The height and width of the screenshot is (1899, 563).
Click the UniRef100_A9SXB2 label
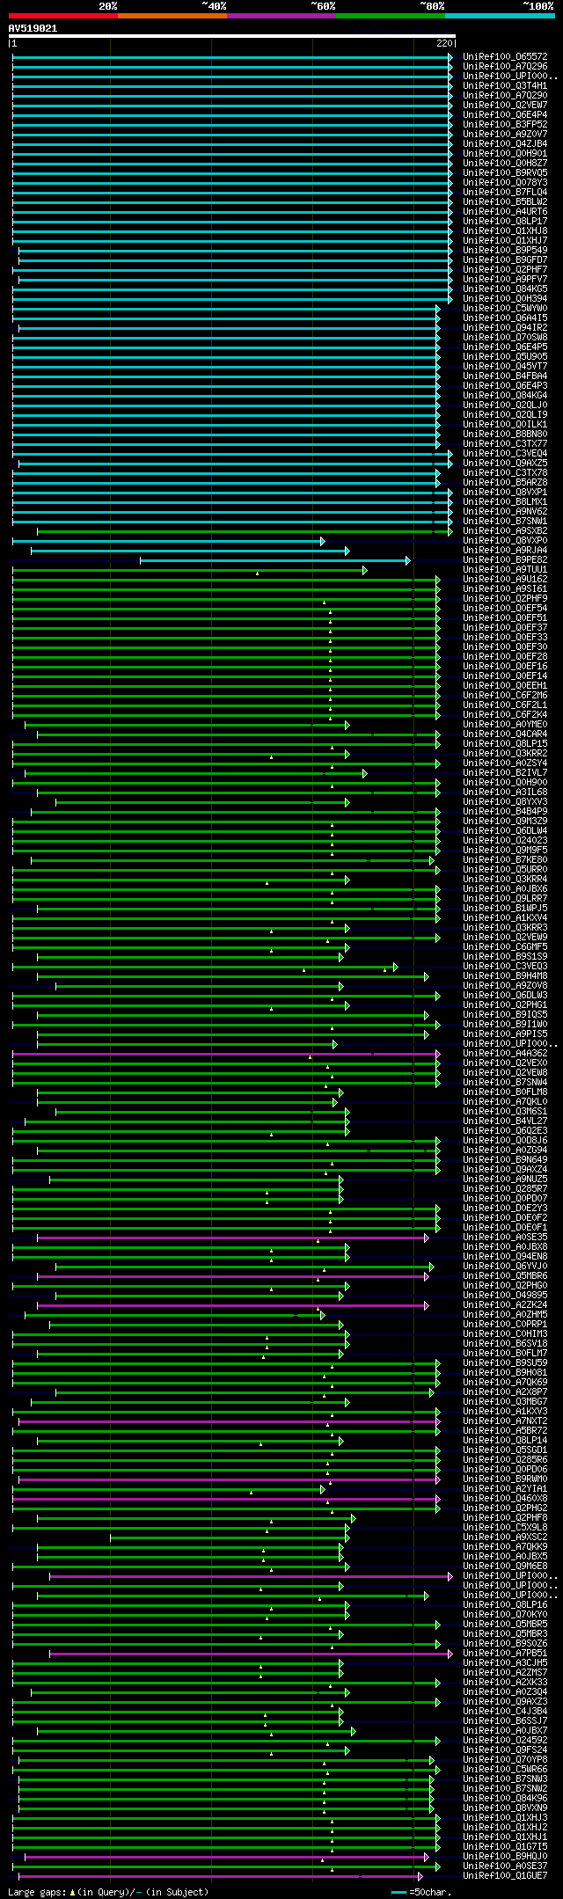point(505,531)
